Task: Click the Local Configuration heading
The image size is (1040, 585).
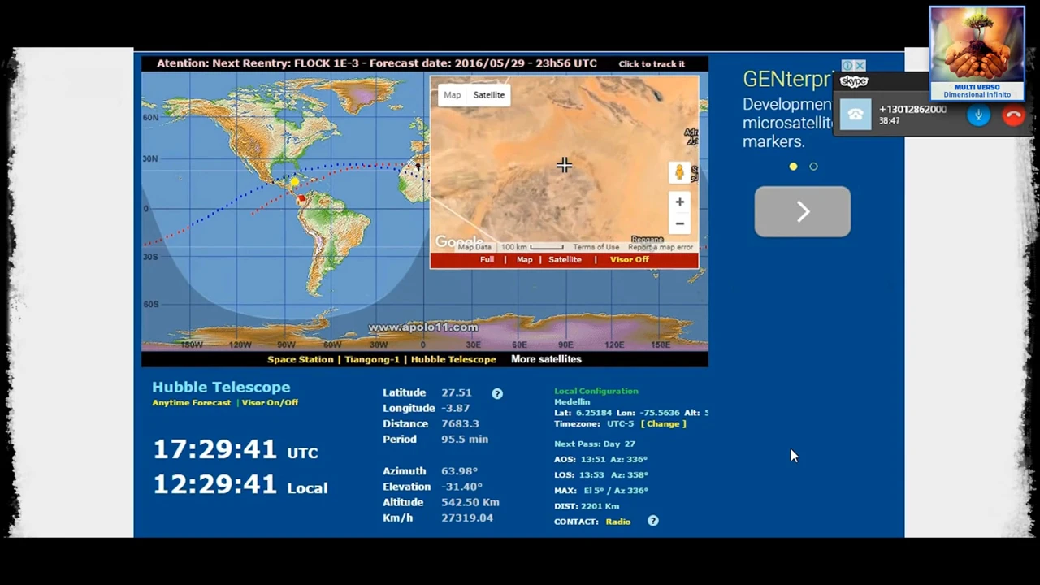Action: 596,391
